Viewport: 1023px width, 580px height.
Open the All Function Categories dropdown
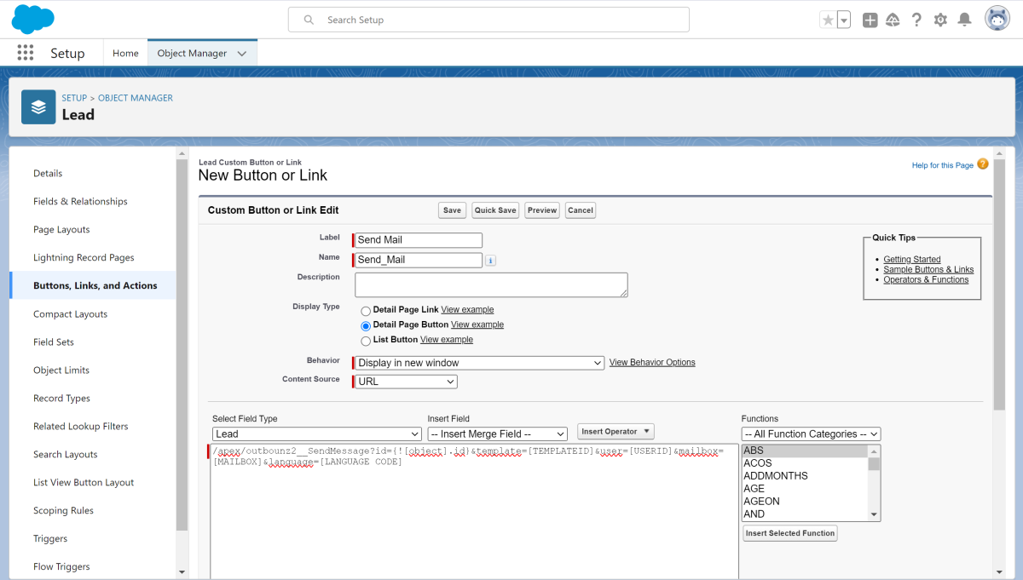coord(811,434)
